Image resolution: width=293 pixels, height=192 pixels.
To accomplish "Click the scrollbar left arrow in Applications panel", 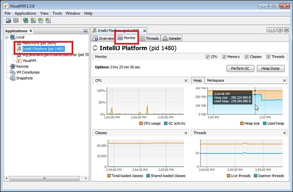I will 6,178.
